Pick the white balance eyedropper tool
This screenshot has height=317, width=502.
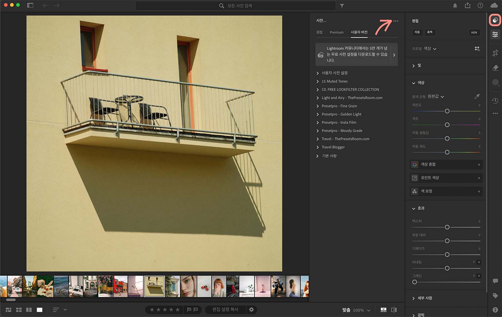pyautogui.click(x=477, y=97)
